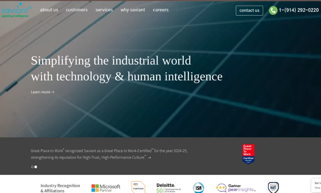This screenshot has width=321, height=193.
Task: Click the shield badge after Gartner logo
Action: click(x=273, y=187)
